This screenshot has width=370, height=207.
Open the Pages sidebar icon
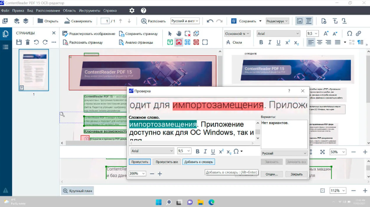(5, 33)
